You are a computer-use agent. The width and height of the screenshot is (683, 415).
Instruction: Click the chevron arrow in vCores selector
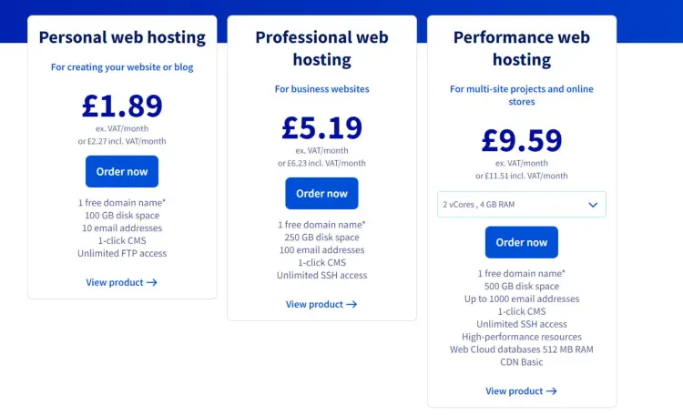pyautogui.click(x=593, y=205)
